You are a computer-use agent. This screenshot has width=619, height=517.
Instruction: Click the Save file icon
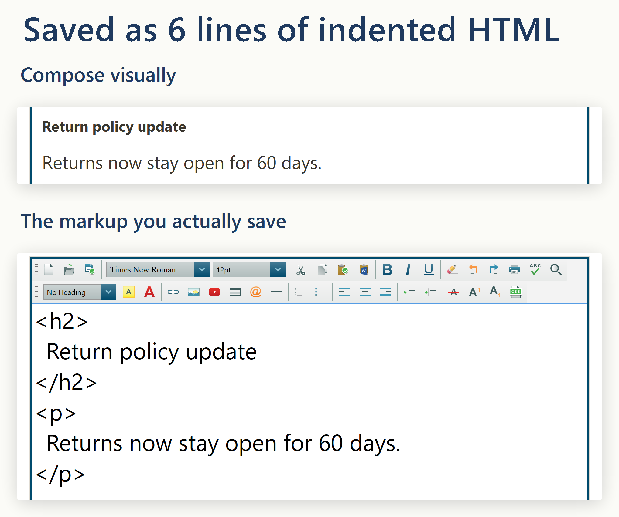coord(90,269)
